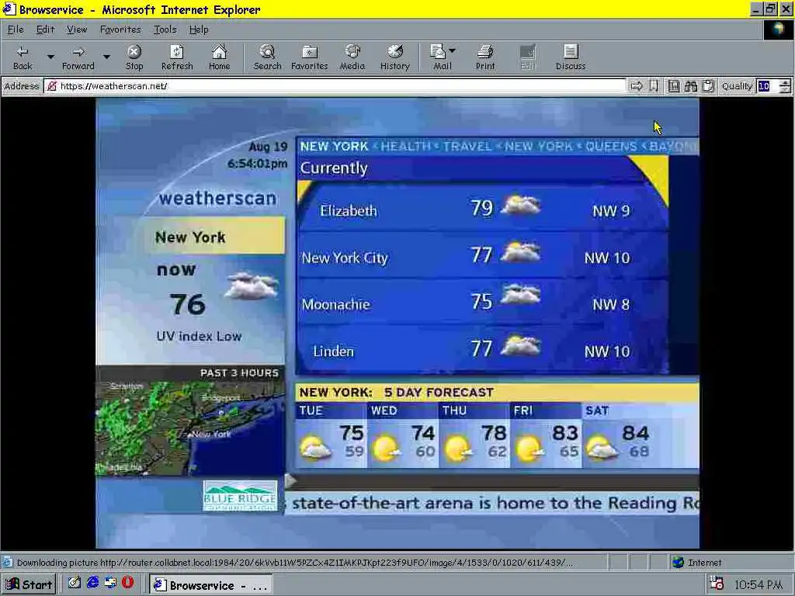Click the Linden conditions row
Screen dimensions: 795x596
tap(483, 349)
